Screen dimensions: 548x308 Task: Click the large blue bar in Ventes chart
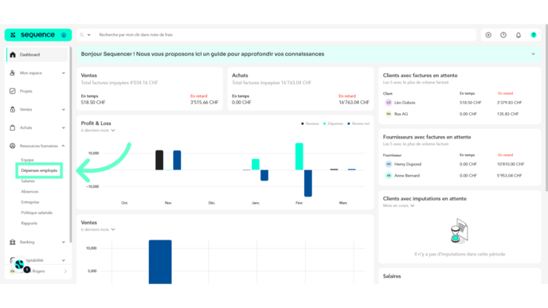click(160, 262)
